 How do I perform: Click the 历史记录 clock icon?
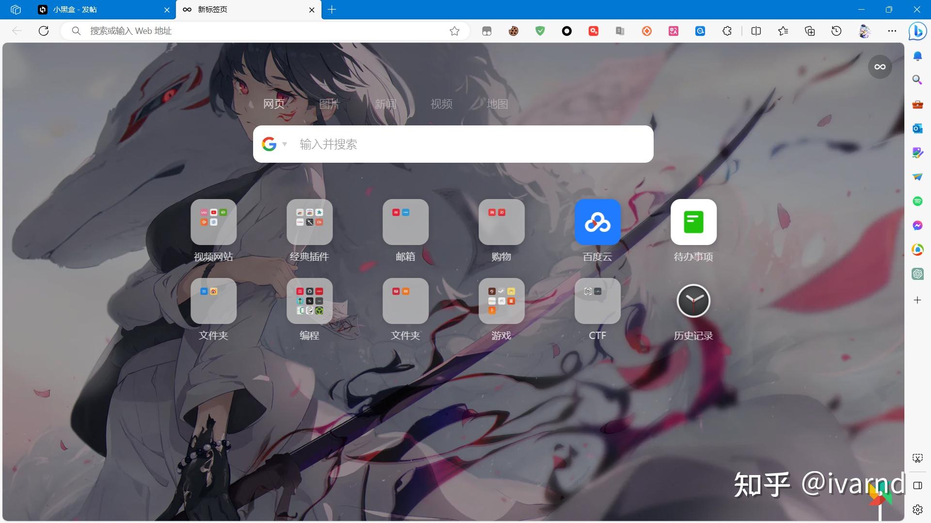(x=693, y=301)
